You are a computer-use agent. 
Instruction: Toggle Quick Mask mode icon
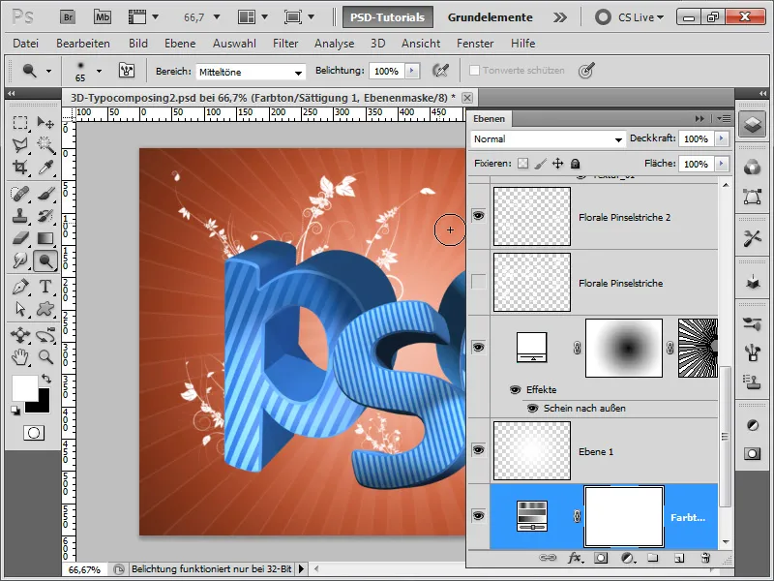click(34, 433)
